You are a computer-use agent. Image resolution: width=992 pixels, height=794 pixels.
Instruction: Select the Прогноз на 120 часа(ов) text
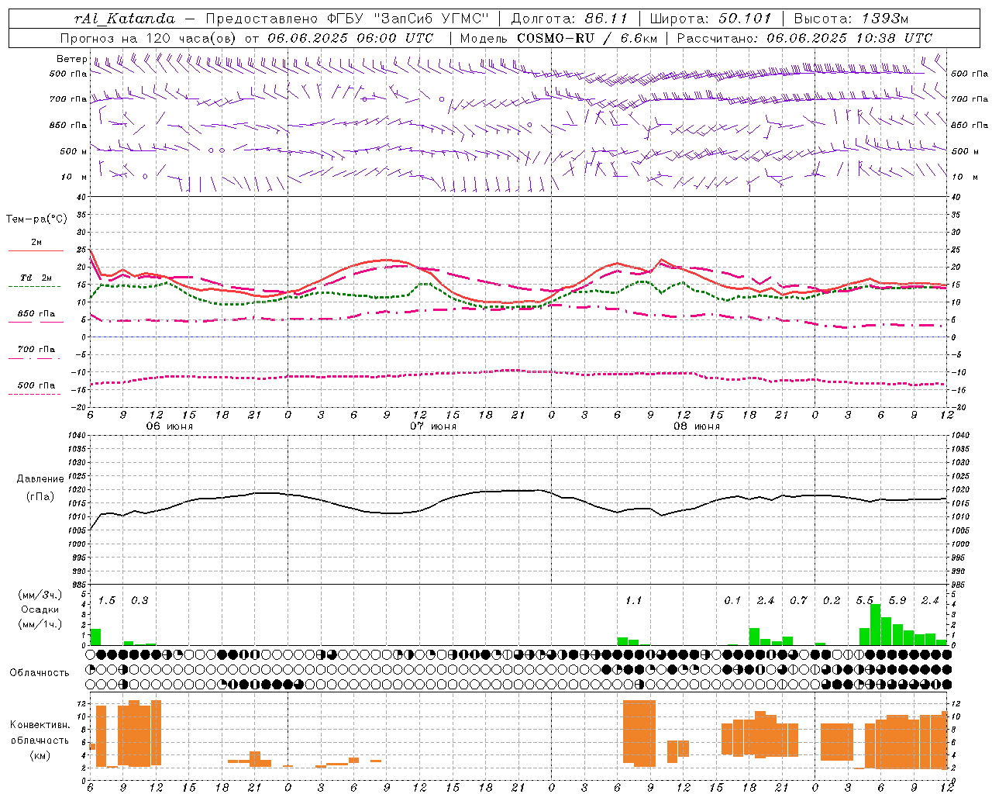click(x=148, y=38)
